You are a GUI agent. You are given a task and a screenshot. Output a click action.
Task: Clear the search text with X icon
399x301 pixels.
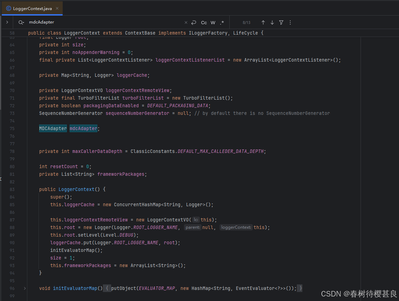[186, 22]
